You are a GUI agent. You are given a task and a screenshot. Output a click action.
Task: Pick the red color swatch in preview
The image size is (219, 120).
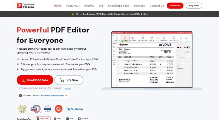pos(180,47)
